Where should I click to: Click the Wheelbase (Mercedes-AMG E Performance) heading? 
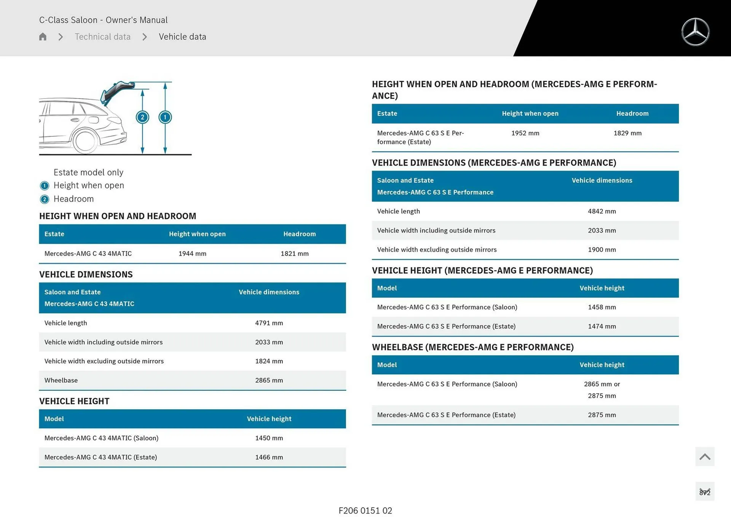click(472, 347)
